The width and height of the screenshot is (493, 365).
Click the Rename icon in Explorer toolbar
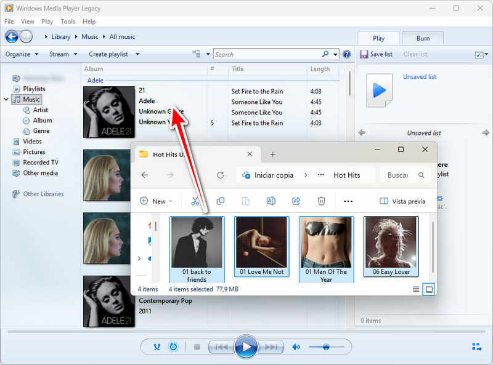pos(271,201)
